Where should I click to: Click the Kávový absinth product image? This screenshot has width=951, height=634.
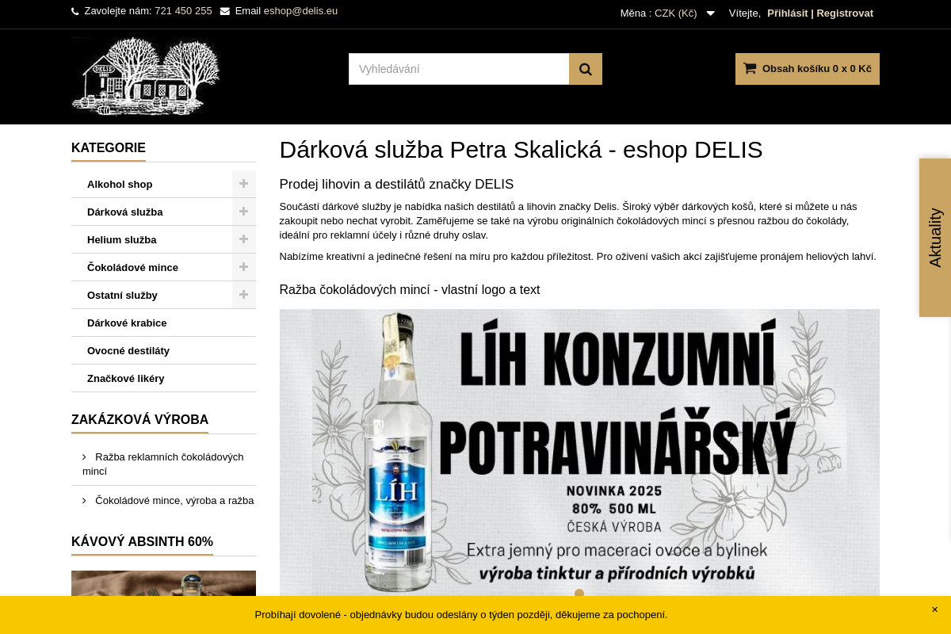[163, 583]
